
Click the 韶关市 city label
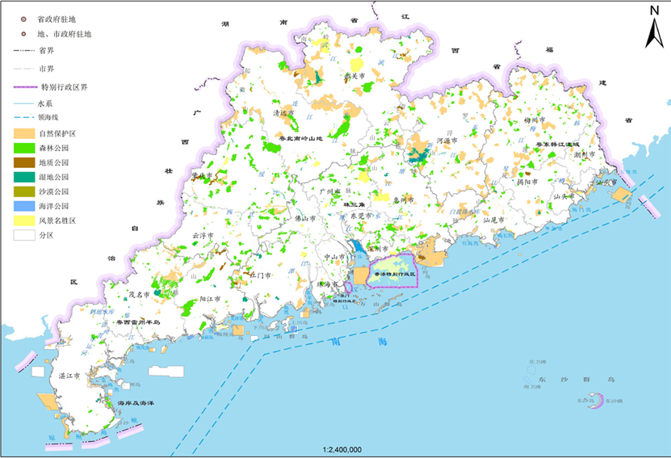354,77
